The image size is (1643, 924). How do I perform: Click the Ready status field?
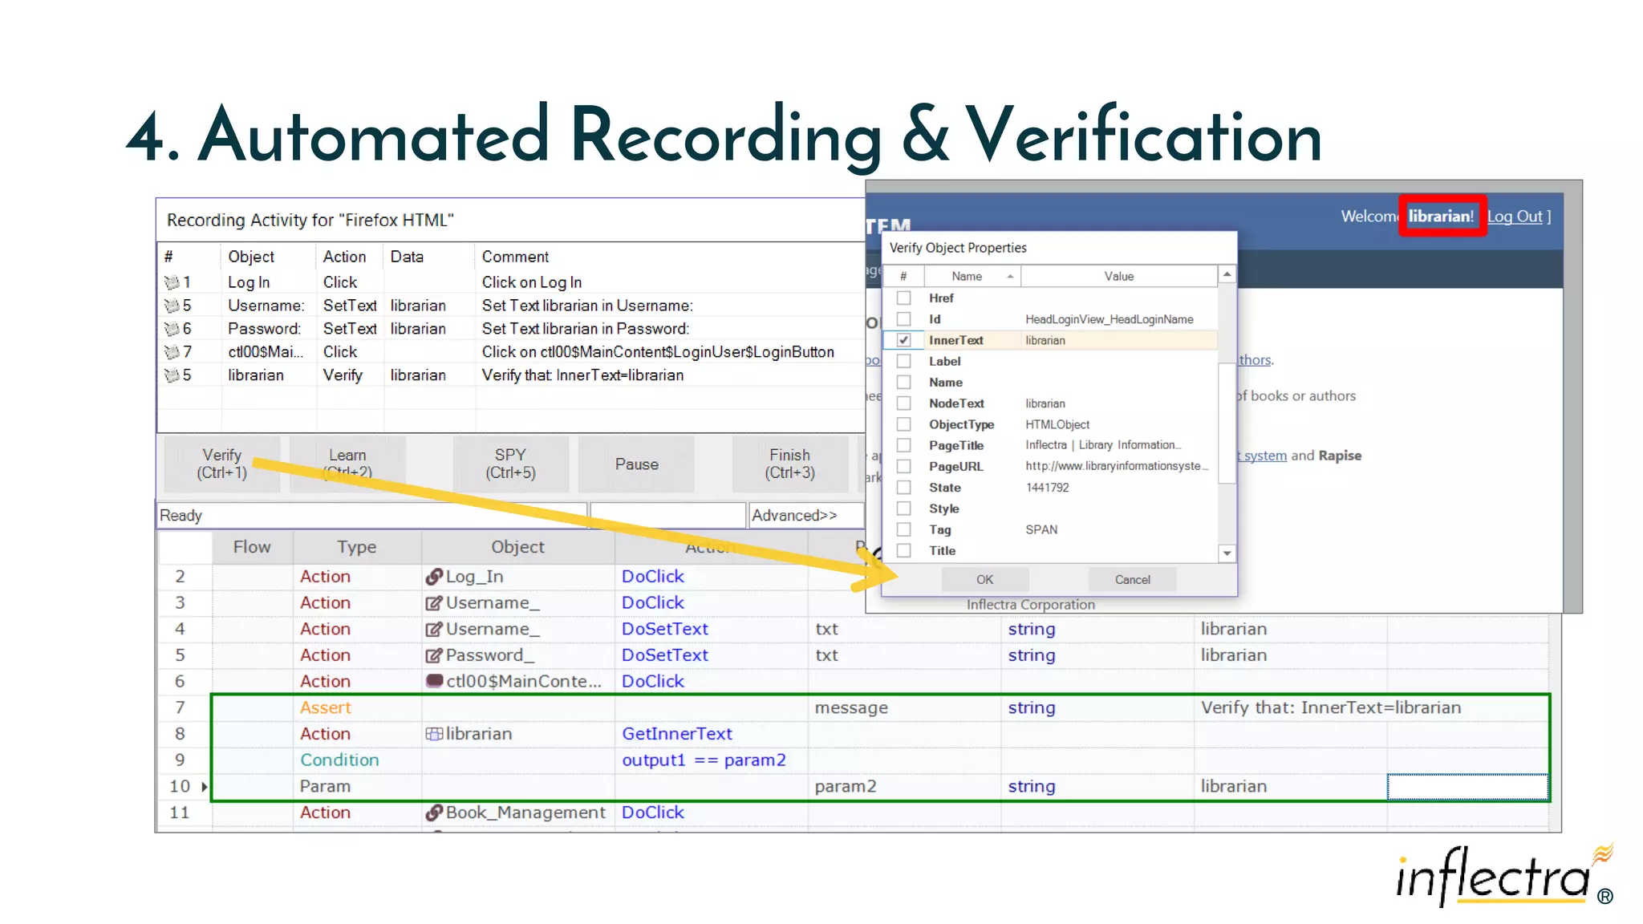pyautogui.click(x=371, y=516)
